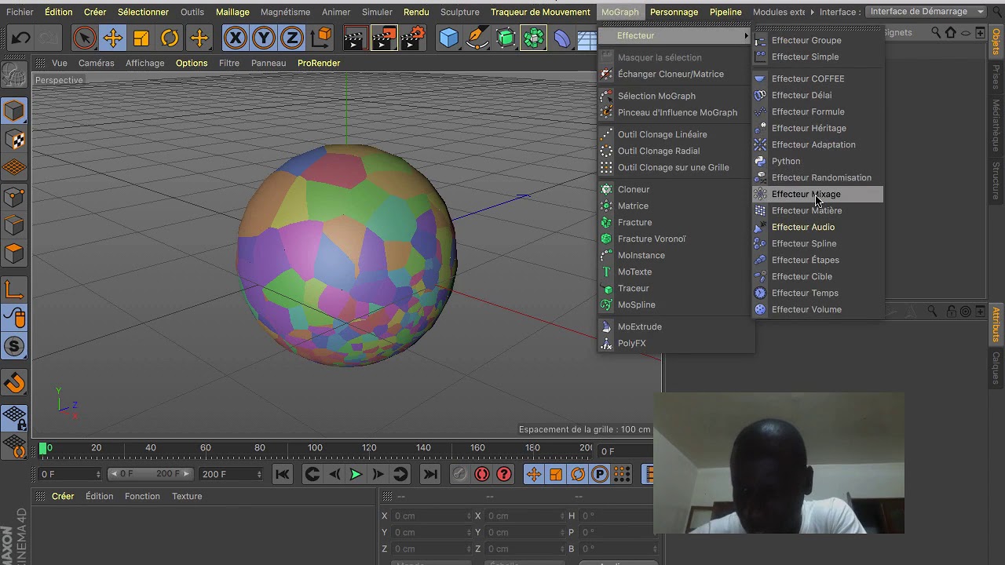The image size is (1005, 565).
Task: Click the orange magnet icon in left palette
Action: [x=14, y=383]
